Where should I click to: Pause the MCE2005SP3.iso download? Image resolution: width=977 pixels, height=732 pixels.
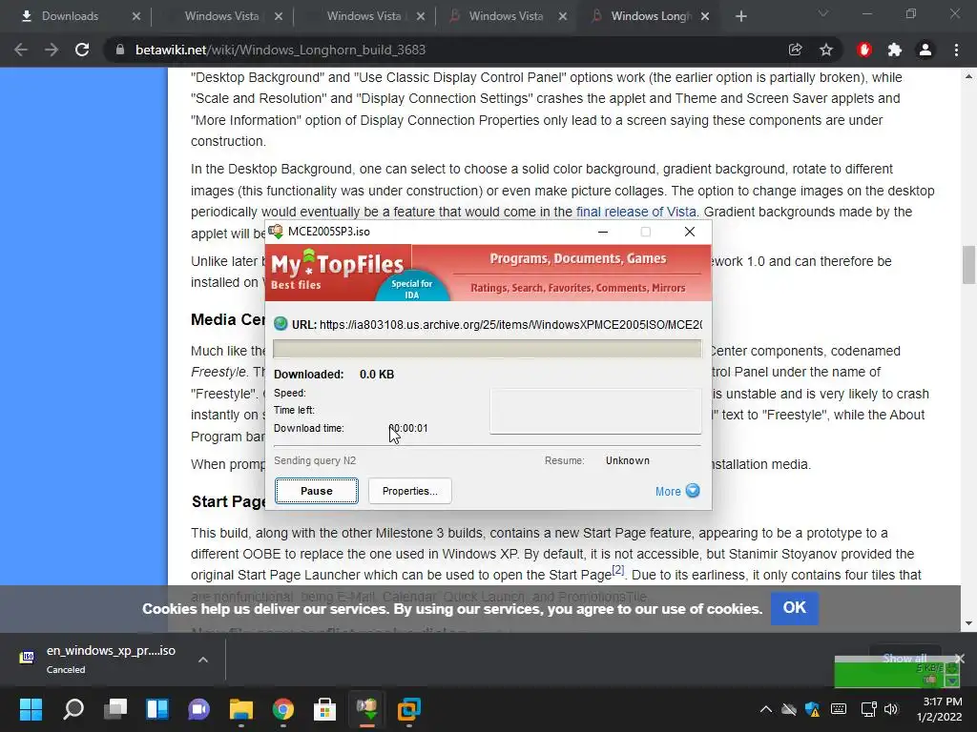click(317, 491)
